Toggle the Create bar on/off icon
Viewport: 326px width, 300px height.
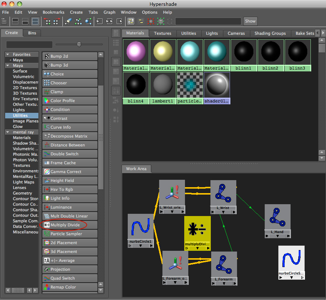click(x=4, y=21)
